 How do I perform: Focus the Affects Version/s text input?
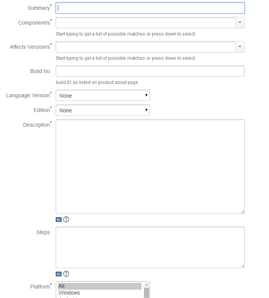[x=146, y=47]
